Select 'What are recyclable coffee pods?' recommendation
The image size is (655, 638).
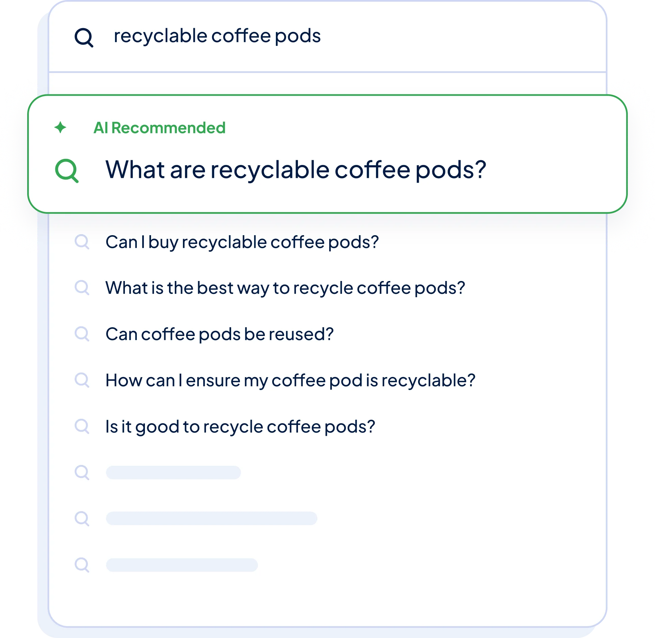click(x=296, y=170)
